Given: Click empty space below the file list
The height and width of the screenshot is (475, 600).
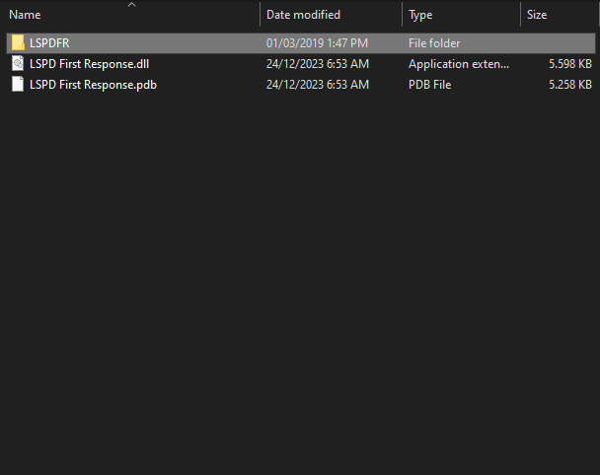Looking at the screenshot, I should pos(296,296).
